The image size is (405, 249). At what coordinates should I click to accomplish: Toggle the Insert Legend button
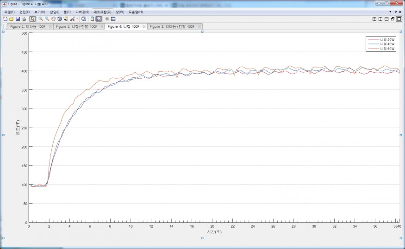(x=99, y=19)
